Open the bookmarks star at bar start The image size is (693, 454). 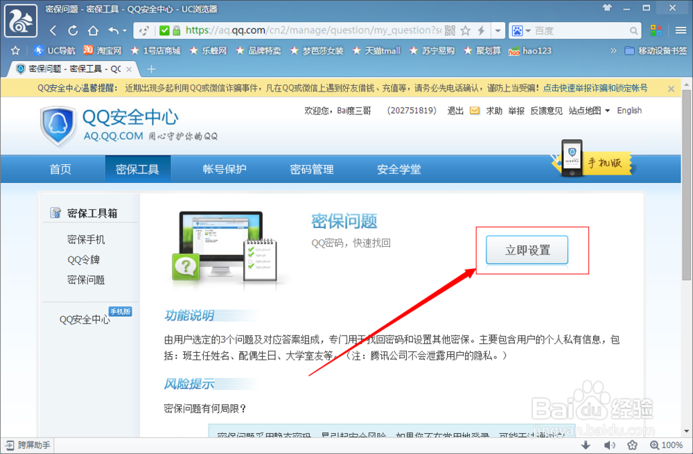tap(15, 51)
